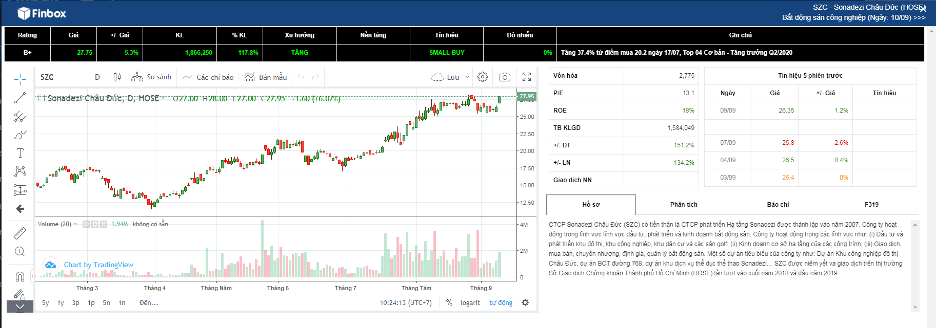Open Các chỉ báo indicators

tap(208, 77)
